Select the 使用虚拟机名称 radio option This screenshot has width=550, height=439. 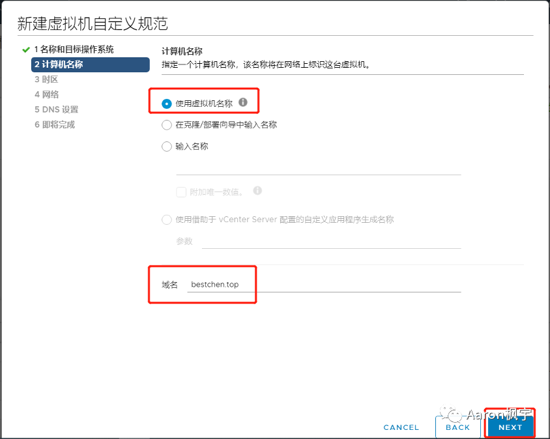pyautogui.click(x=167, y=104)
